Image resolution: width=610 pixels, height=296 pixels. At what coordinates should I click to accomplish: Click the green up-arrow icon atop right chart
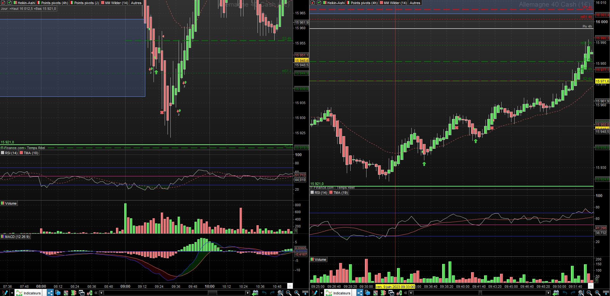click(x=319, y=3)
